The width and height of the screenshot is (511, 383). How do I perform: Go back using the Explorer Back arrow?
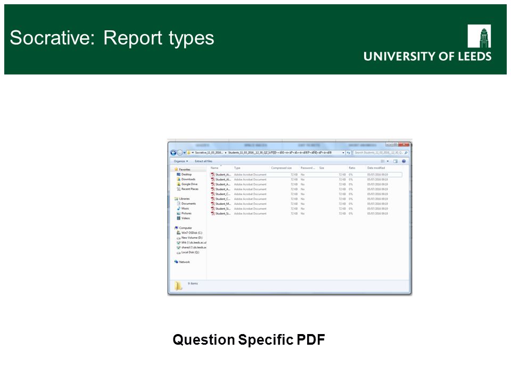pos(174,153)
